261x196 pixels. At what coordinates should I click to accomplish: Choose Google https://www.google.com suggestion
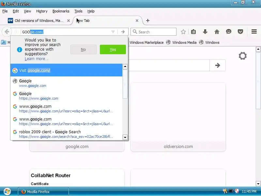(66, 96)
